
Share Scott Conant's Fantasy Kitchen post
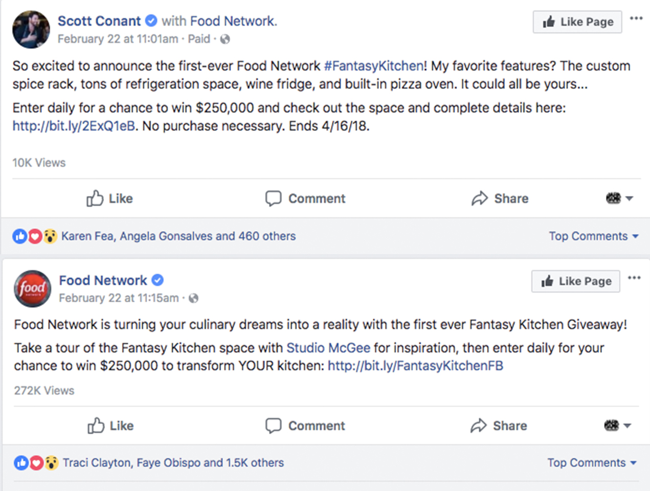(x=500, y=198)
